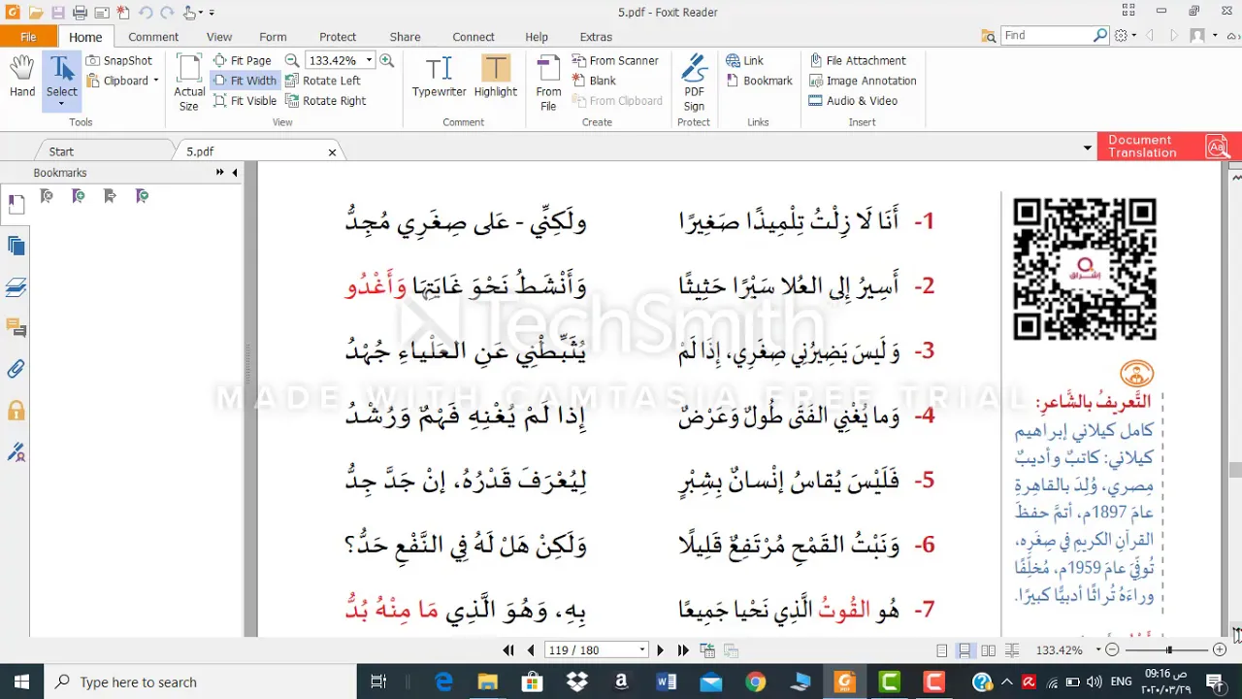
Task: Toggle continuous facing view mode
Action: [1012, 650]
